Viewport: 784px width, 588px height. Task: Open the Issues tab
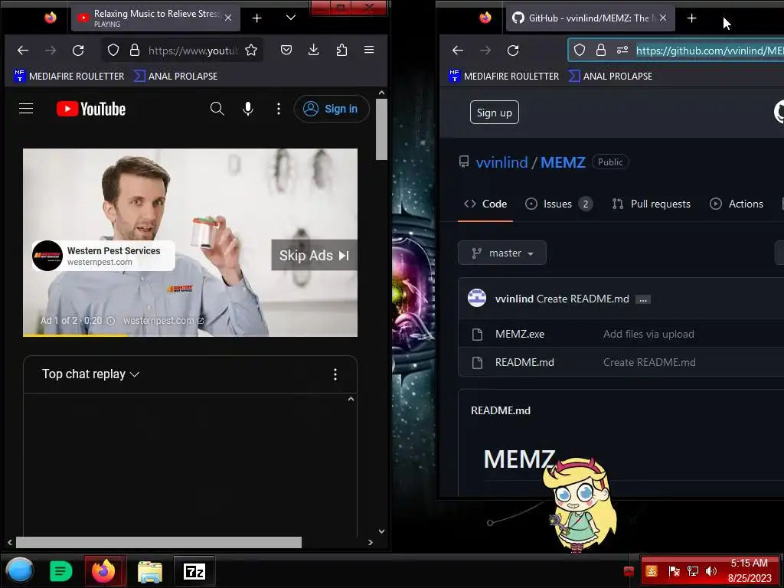click(x=558, y=204)
